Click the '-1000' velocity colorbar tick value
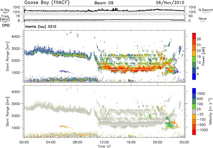This screenshot has width=213, height=148. coord(202,130)
